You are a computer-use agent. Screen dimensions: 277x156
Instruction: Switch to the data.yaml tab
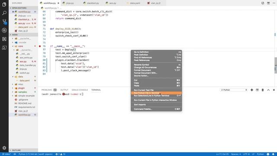point(135,3)
